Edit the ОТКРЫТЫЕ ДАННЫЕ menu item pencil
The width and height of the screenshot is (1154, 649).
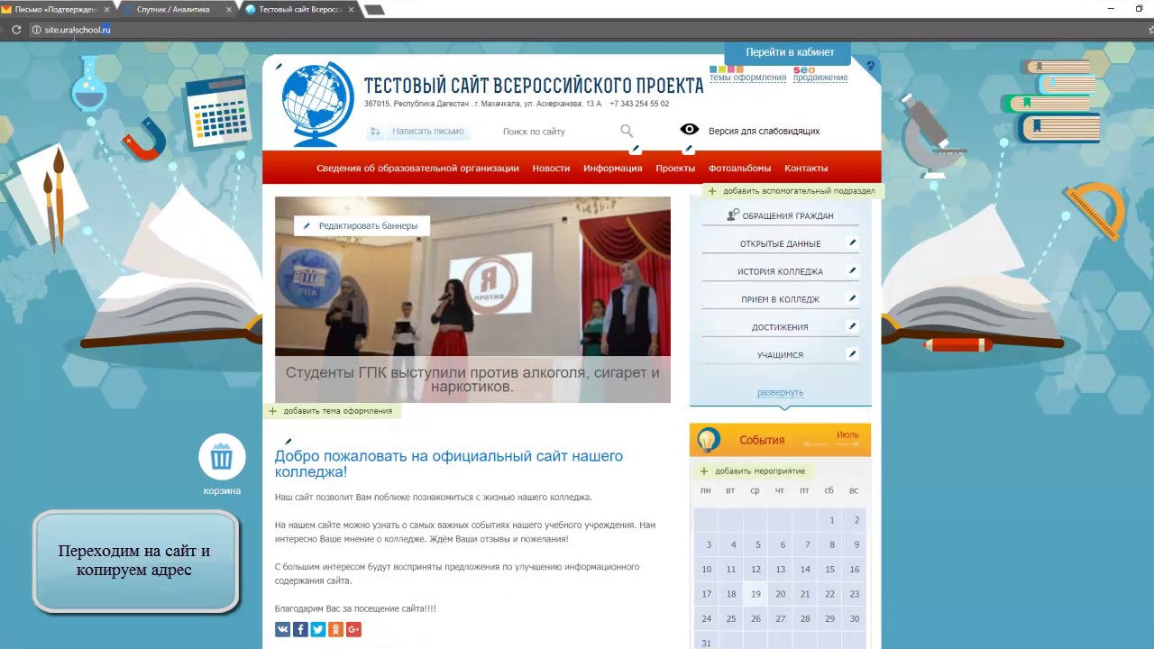[852, 242]
